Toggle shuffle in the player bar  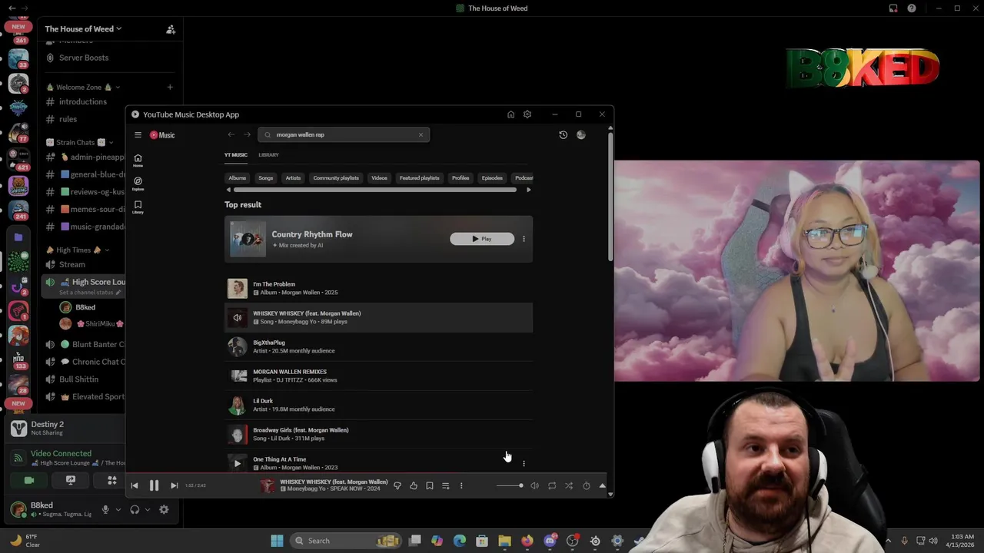pos(569,485)
